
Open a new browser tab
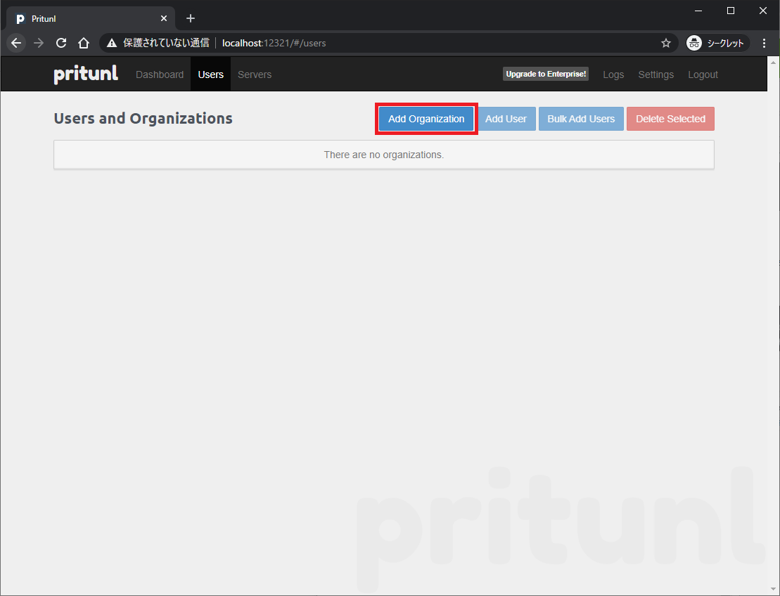pyautogui.click(x=191, y=18)
